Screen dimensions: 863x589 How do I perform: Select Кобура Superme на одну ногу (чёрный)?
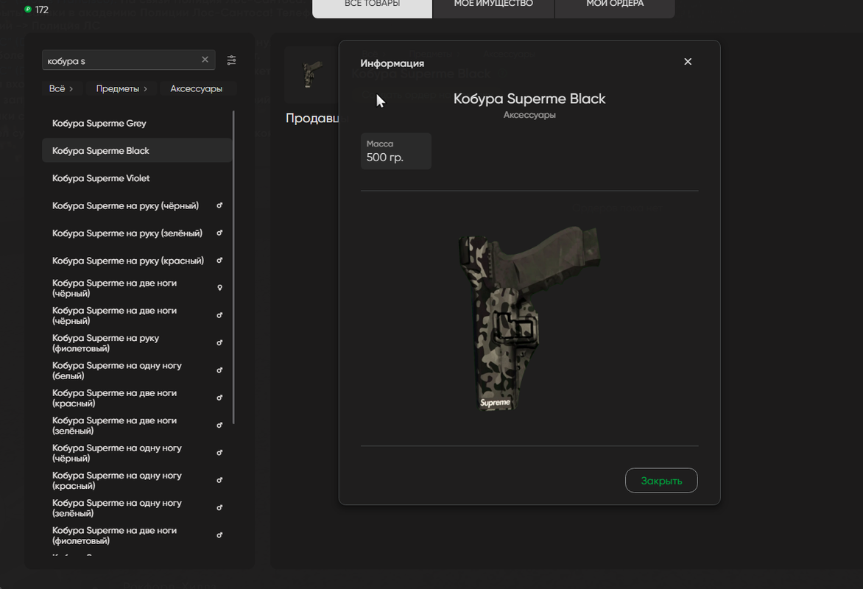(136, 453)
